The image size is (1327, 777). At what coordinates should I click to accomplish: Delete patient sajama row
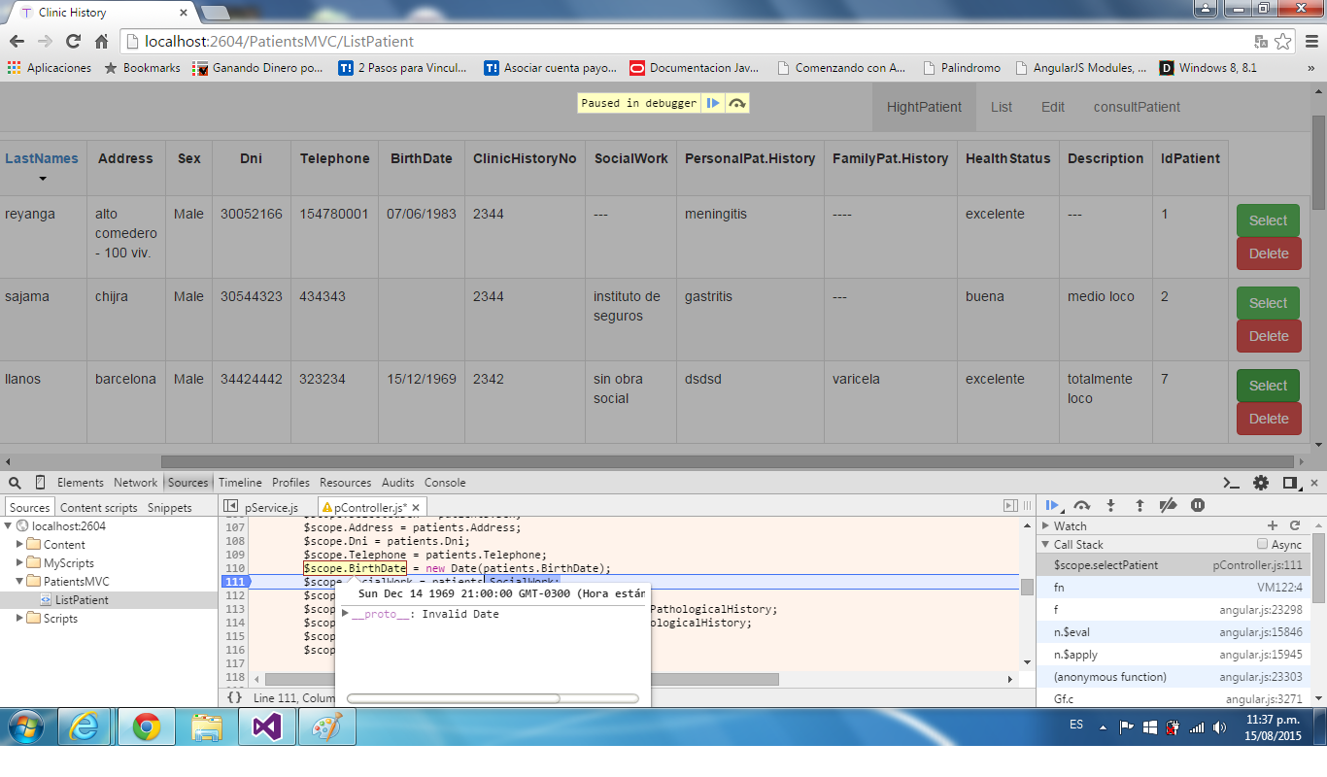[x=1268, y=336]
